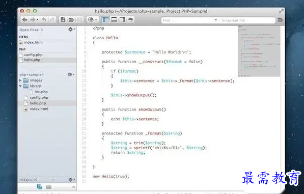Image resolution: width=304 pixels, height=194 pixels.
Task: Click the Find search input field
Action: click(187, 20)
